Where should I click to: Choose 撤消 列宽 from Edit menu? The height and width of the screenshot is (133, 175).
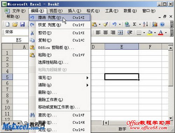coord(59,17)
